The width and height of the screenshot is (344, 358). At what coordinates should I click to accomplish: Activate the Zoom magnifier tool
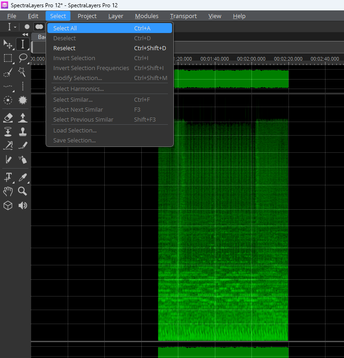coord(23,191)
